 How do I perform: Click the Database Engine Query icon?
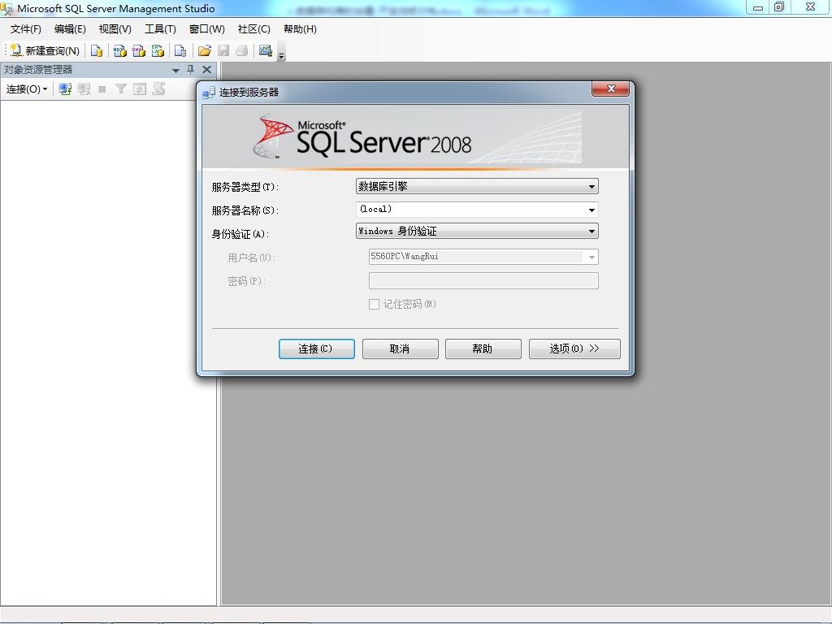point(96,50)
